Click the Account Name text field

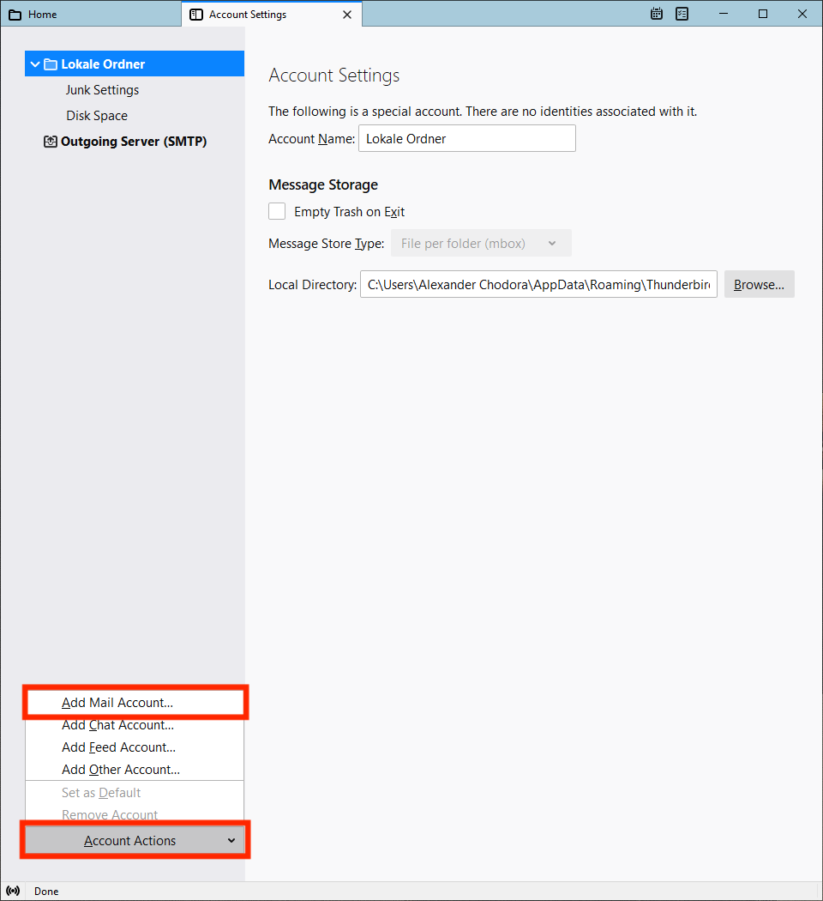466,138
